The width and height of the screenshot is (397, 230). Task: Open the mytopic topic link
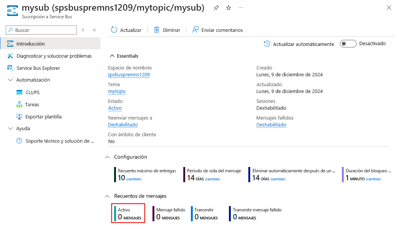pyautogui.click(x=117, y=91)
